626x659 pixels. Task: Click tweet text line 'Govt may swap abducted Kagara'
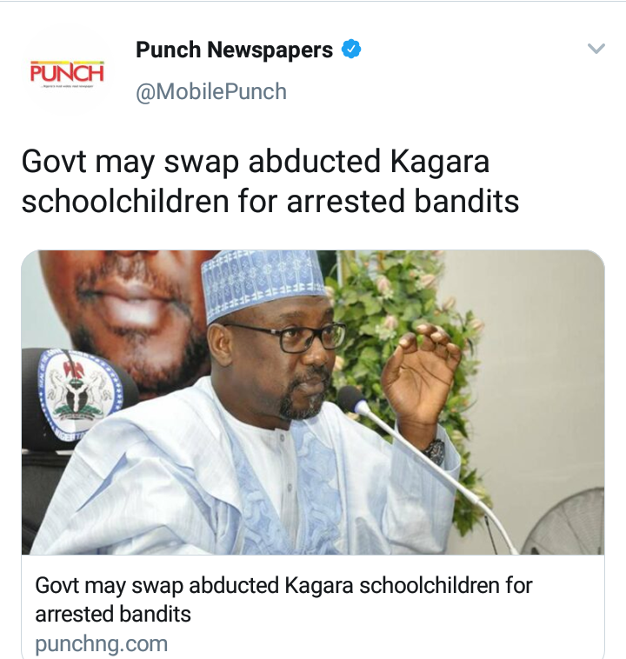pos(256,163)
